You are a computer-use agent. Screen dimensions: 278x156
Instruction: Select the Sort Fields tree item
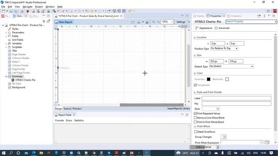(17, 40)
